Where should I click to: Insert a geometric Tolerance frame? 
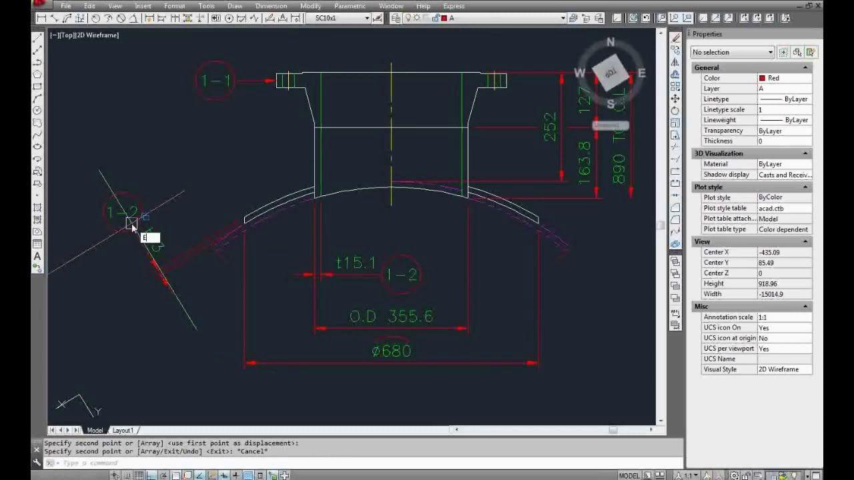[216, 18]
